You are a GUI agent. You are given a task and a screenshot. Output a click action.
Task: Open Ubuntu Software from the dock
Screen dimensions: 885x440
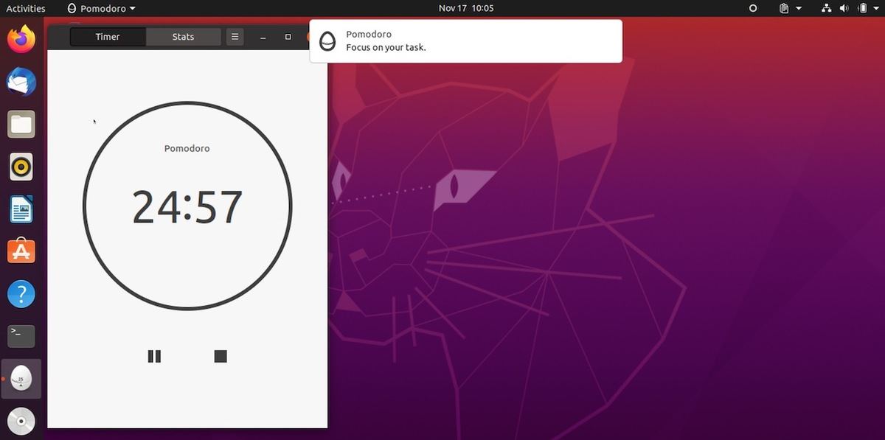click(x=21, y=252)
